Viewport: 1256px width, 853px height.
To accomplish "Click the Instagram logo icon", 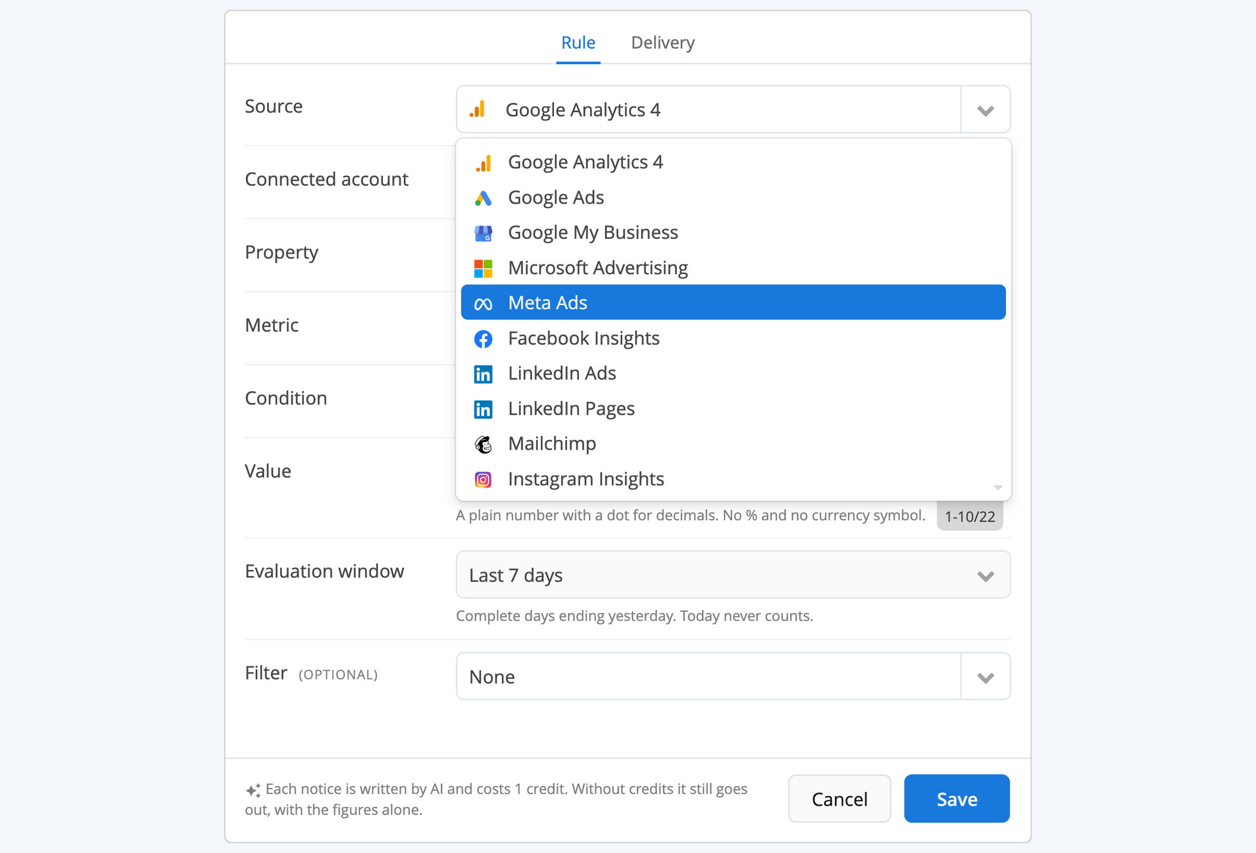I will [483, 480].
